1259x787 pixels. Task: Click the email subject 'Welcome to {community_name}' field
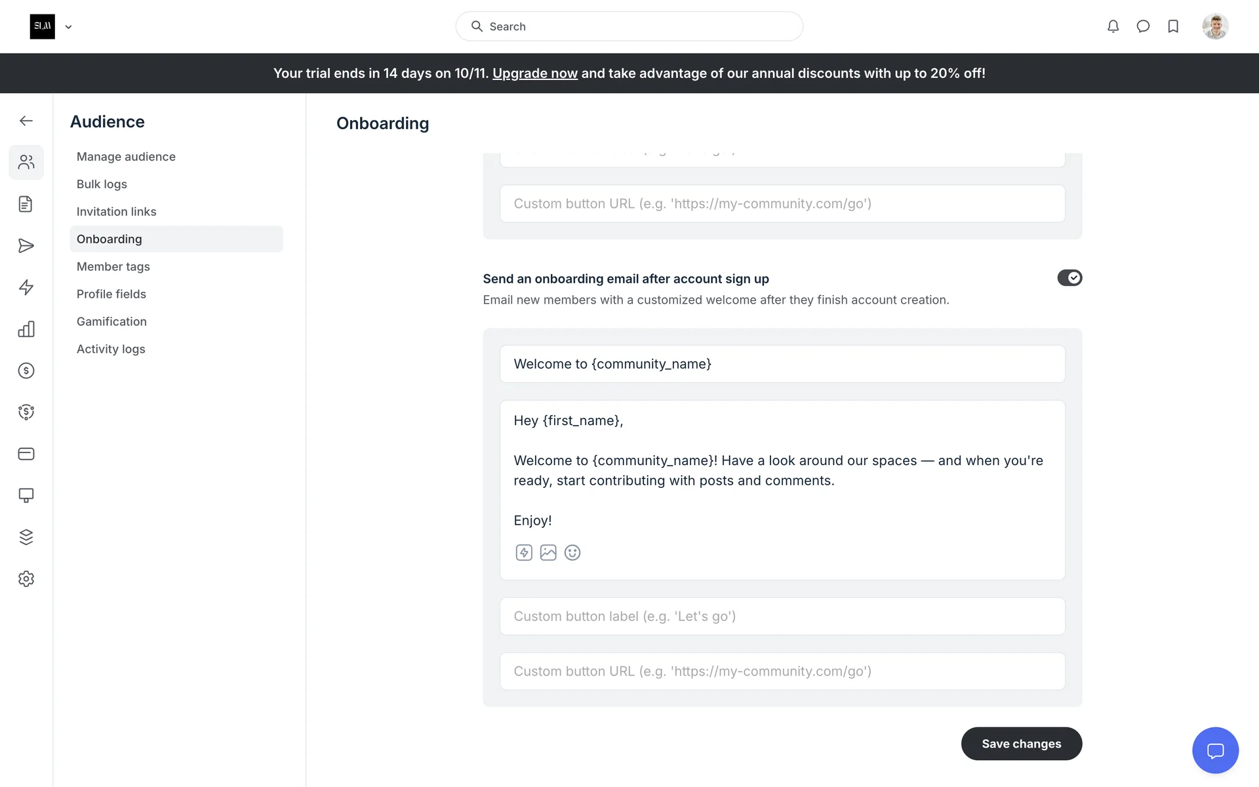(782, 364)
